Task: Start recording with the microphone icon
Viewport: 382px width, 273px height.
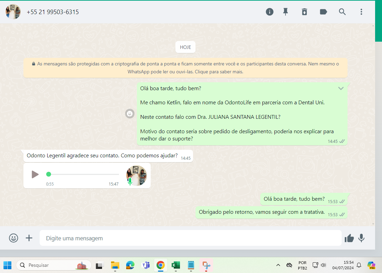Action: click(361, 238)
